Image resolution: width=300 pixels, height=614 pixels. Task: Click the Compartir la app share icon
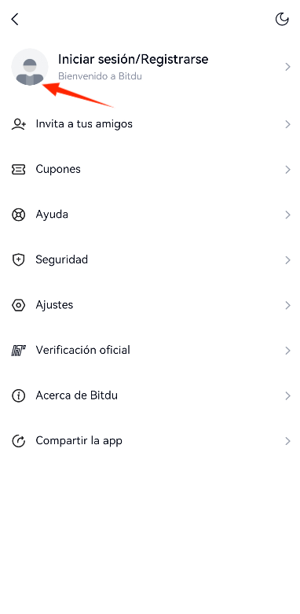18,441
